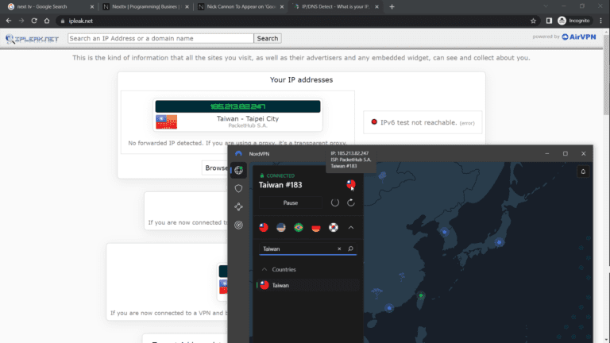Screen dimensions: 610x343
Task: Click the address bar showing ipleak.net
Action: 298,21
